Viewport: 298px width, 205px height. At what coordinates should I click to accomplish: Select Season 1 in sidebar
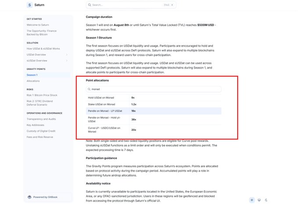tap(47, 75)
